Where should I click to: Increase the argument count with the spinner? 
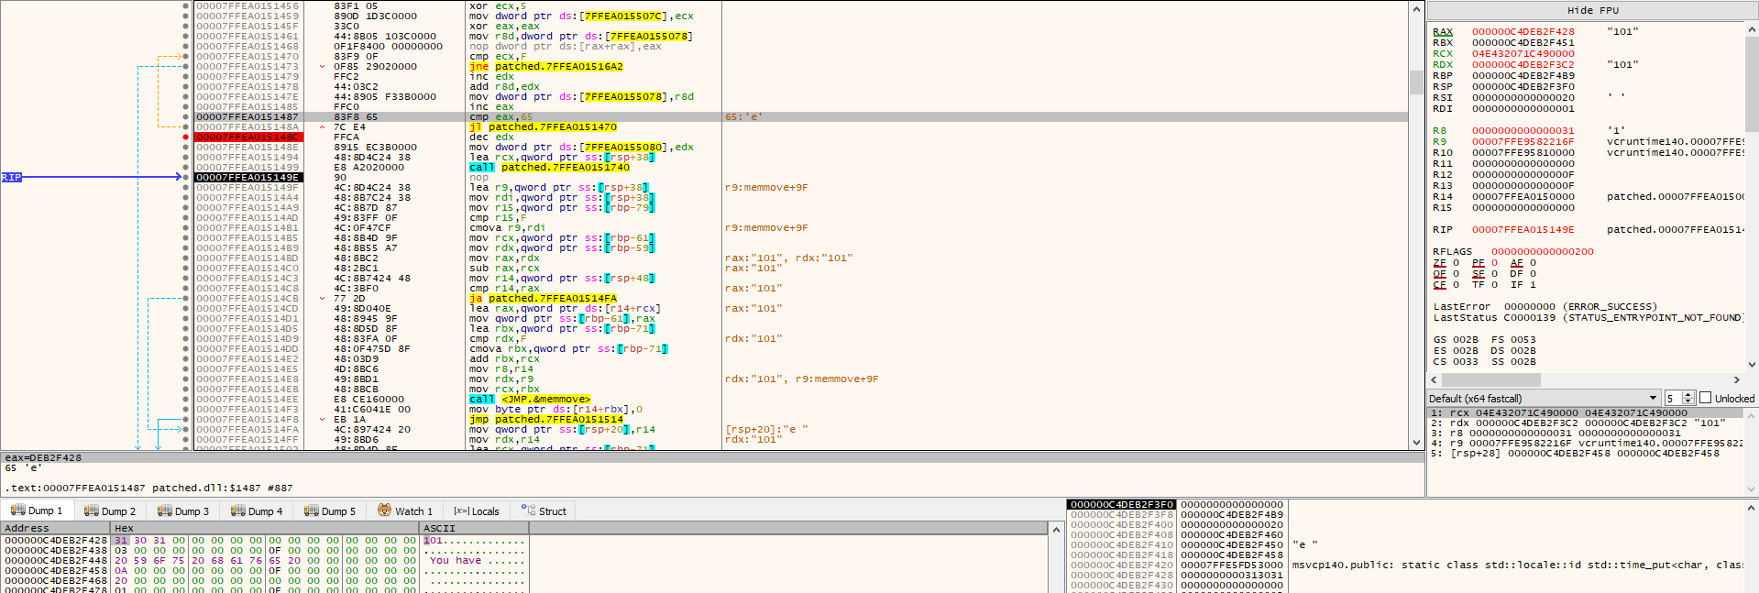click(x=1688, y=395)
